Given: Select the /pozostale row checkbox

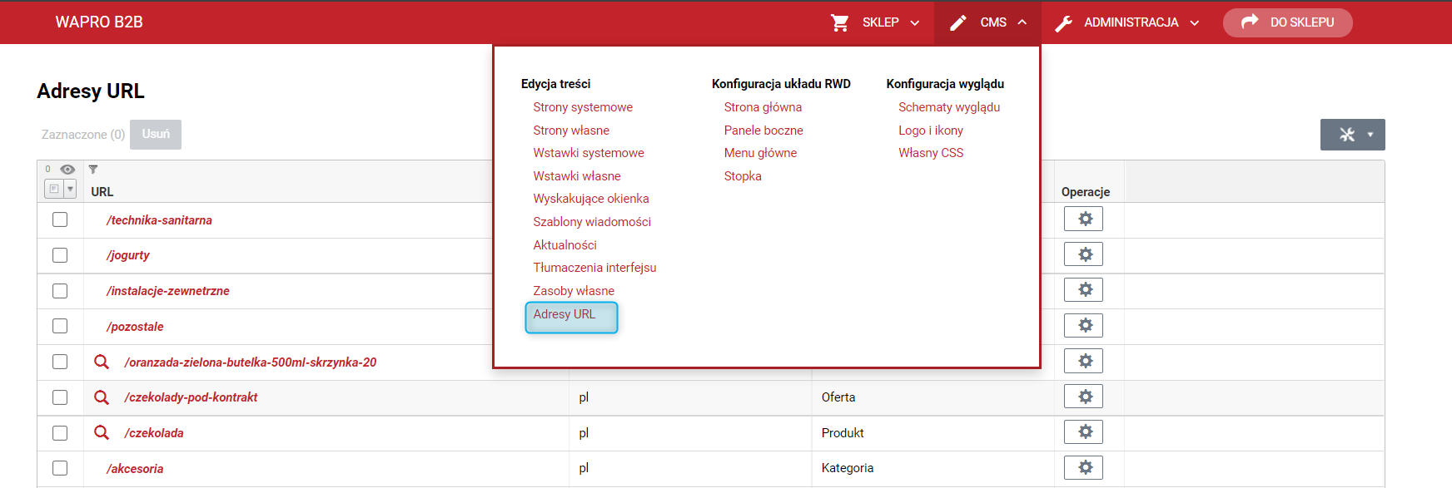Looking at the screenshot, I should point(60,326).
